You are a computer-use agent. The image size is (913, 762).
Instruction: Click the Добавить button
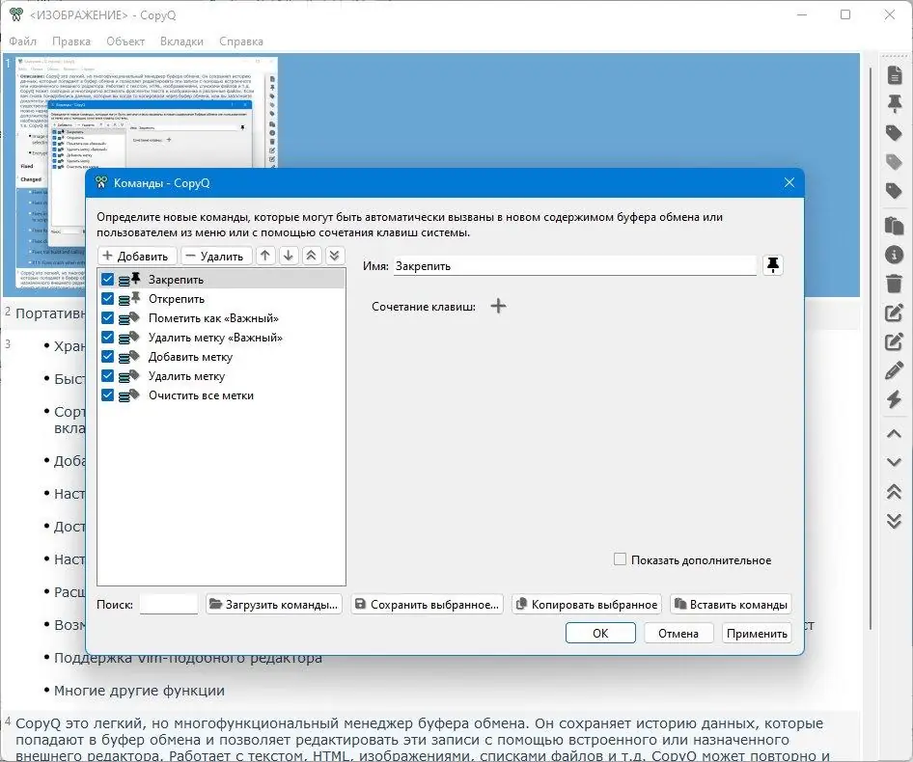(x=137, y=257)
